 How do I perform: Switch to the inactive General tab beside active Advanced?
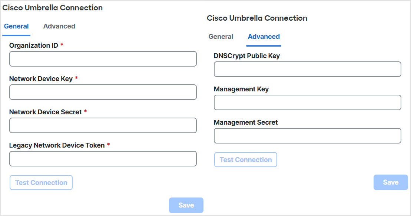pyautogui.click(x=221, y=37)
